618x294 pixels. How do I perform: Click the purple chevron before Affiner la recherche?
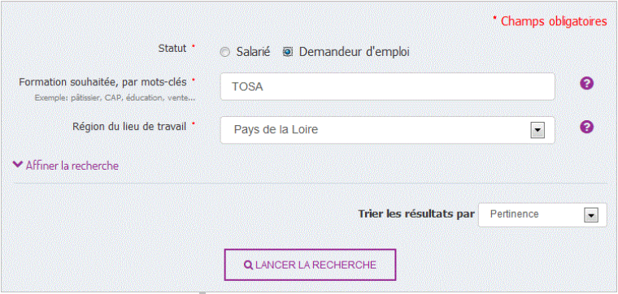pos(18,165)
